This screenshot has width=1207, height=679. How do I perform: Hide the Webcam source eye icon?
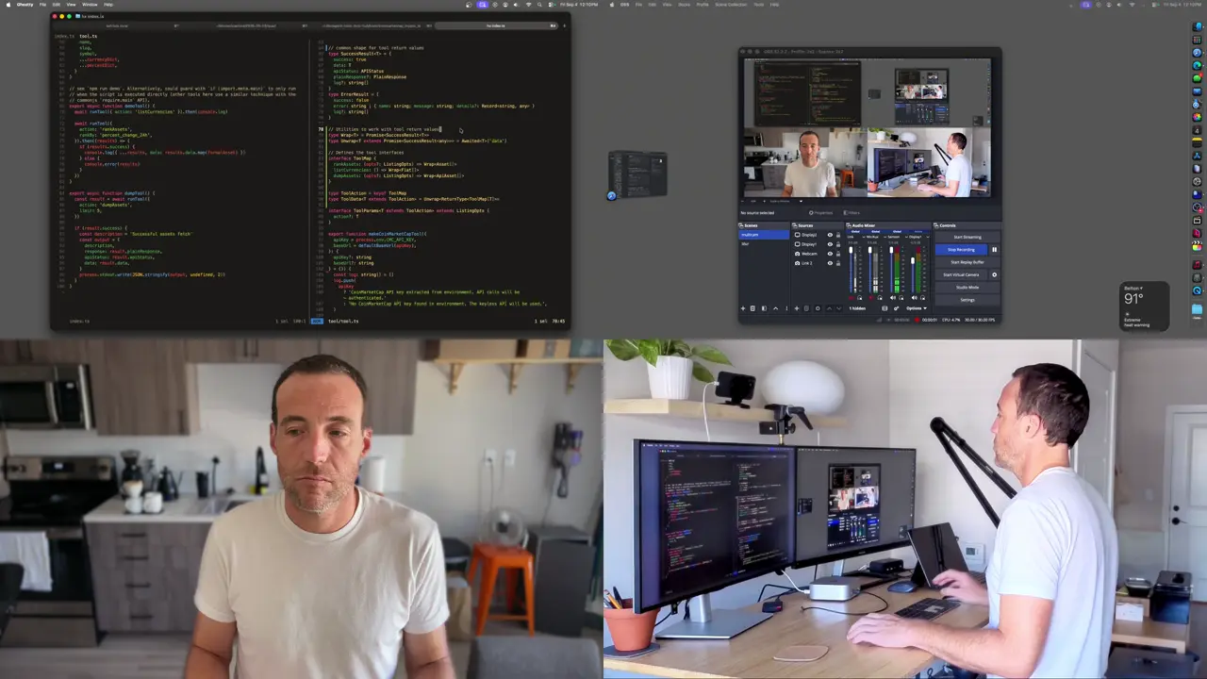pos(830,254)
